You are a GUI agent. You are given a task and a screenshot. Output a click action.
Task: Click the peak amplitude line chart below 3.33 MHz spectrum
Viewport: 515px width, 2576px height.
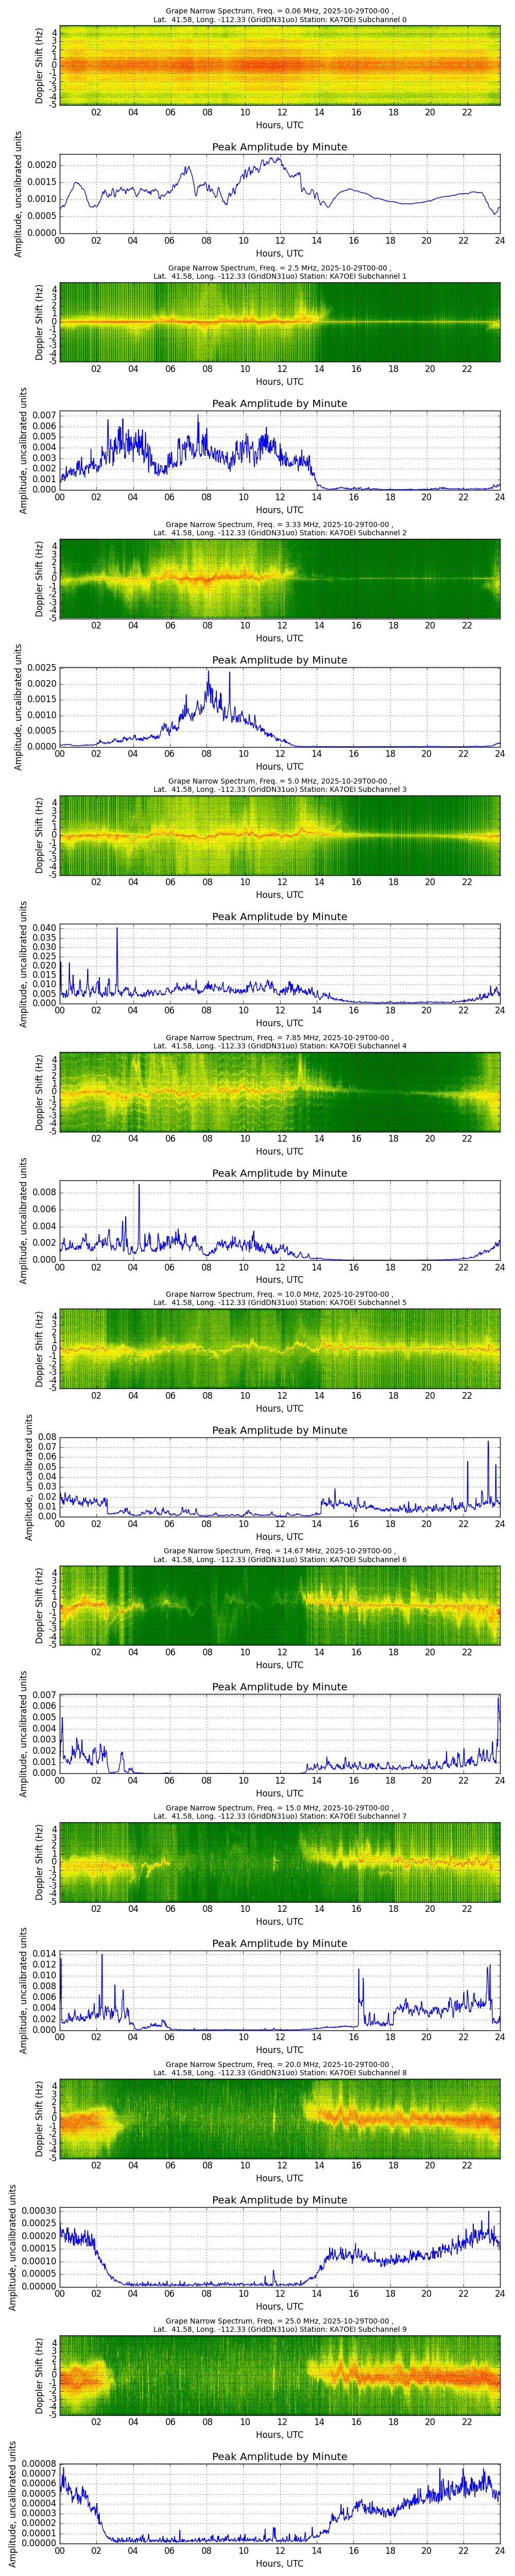(x=280, y=707)
